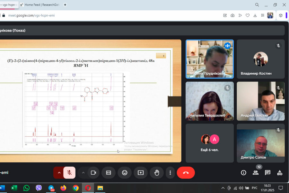Send an emoji reaction
Viewport: 289px width, 193px height.
tap(125, 173)
